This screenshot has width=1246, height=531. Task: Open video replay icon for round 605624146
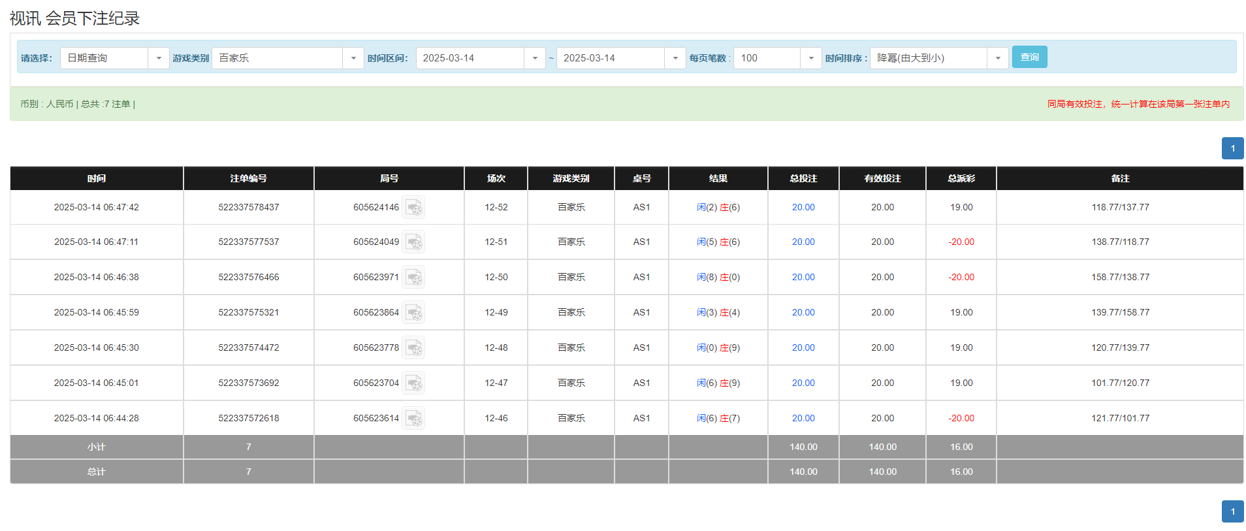(413, 208)
